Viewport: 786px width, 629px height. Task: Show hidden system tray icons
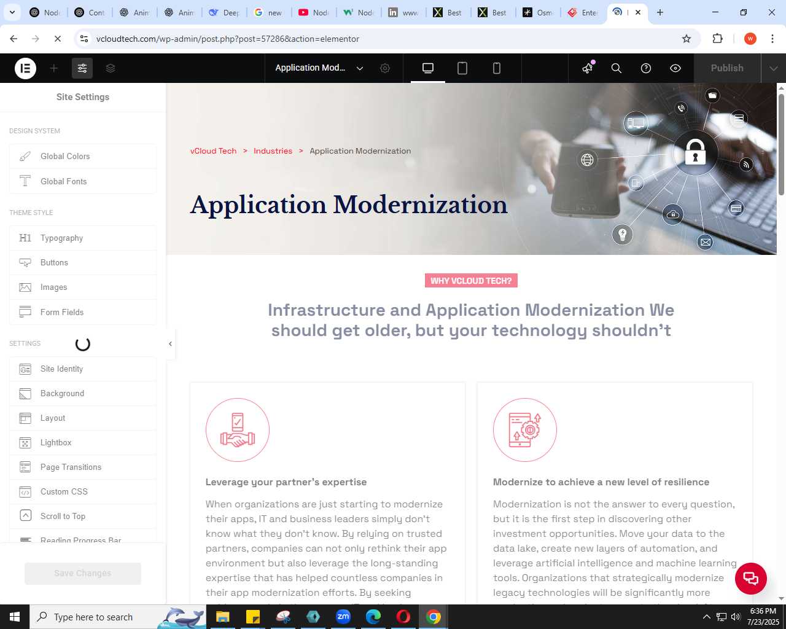point(706,617)
